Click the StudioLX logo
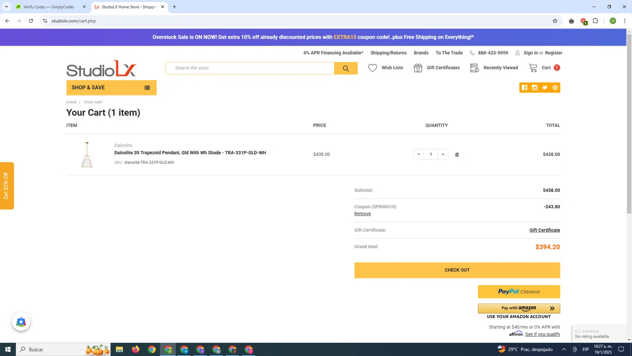632x356 pixels. point(102,68)
